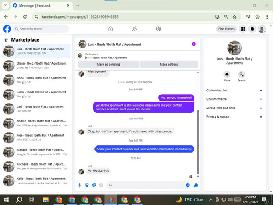Open the Luis conversation in Marketplace list
Viewport: 273px width, 205px height.
point(36,51)
